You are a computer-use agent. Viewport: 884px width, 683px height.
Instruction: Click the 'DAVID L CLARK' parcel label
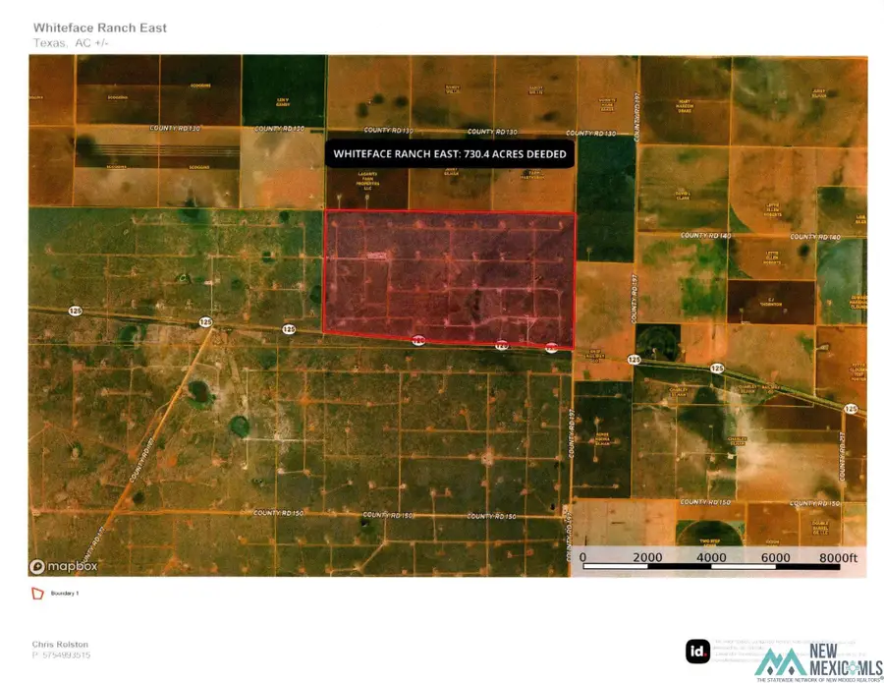pyautogui.click(x=683, y=196)
